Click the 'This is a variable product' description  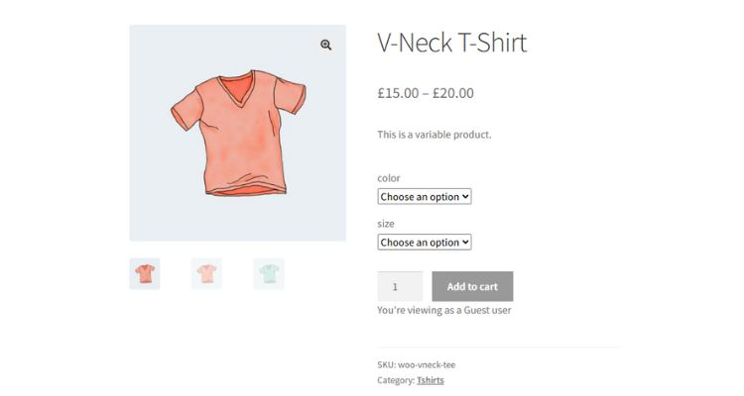point(434,135)
